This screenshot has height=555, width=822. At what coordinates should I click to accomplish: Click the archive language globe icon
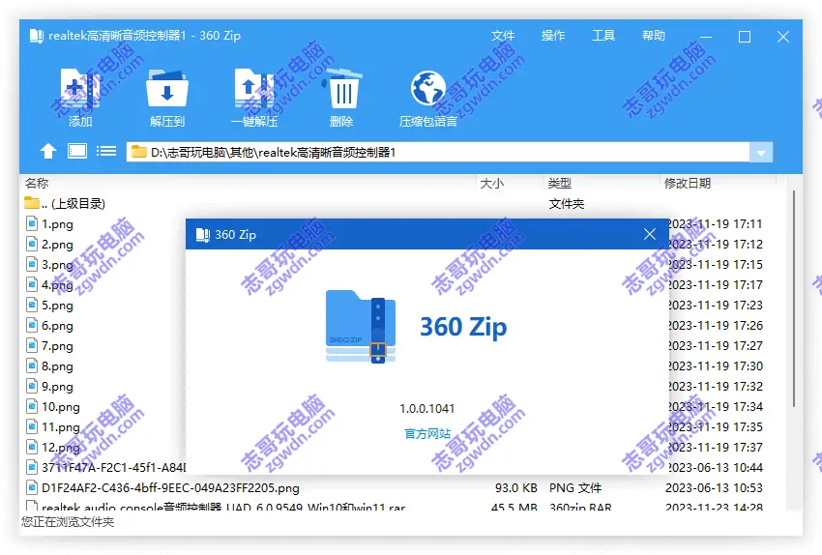pyautogui.click(x=427, y=89)
